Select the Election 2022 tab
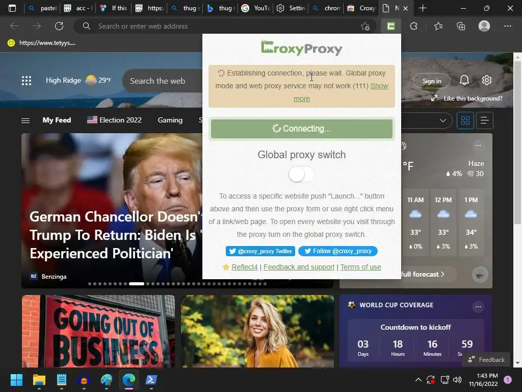 (x=114, y=120)
